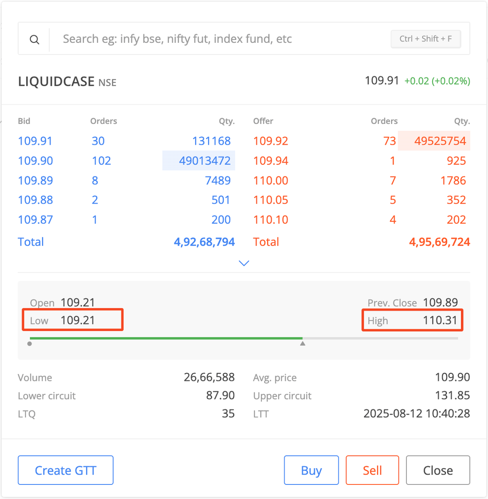The width and height of the screenshot is (488, 499).
Task: Click the dot marker at range bar start
Action: [x=30, y=343]
